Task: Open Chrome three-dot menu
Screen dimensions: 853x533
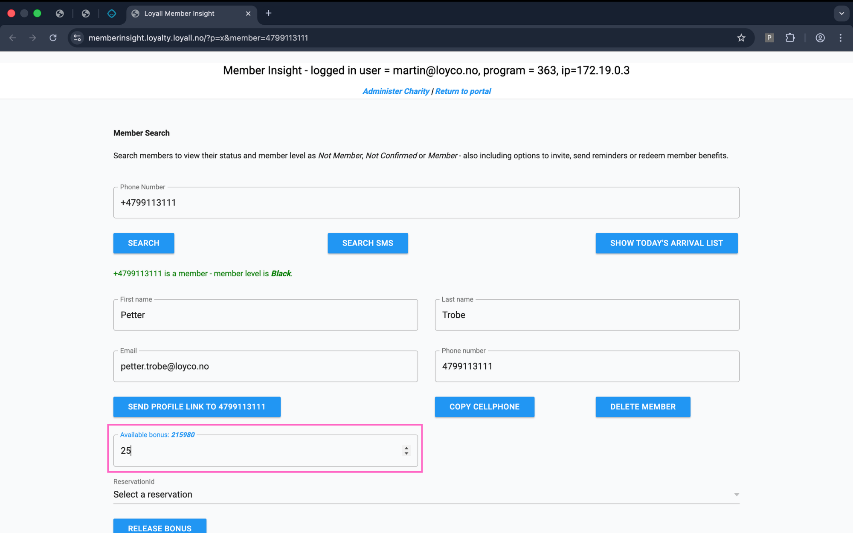Action: pos(841,38)
